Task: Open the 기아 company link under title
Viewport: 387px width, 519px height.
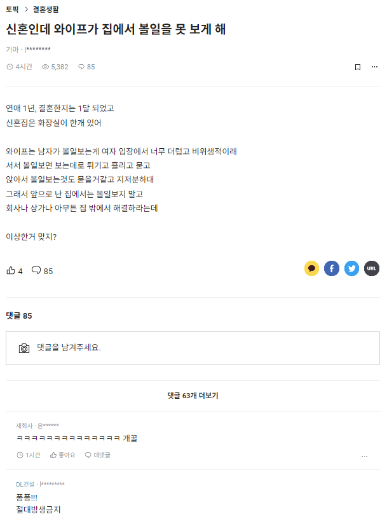Action: [13, 50]
